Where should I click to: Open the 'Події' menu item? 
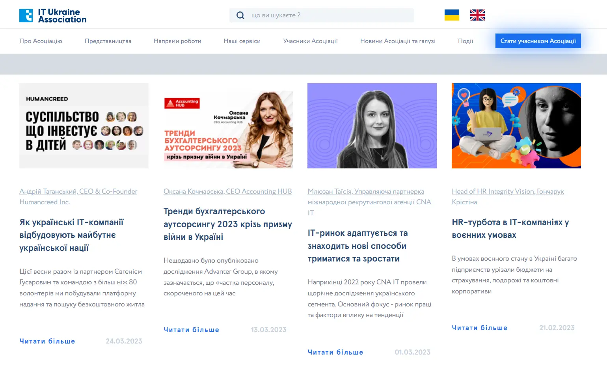click(x=465, y=41)
